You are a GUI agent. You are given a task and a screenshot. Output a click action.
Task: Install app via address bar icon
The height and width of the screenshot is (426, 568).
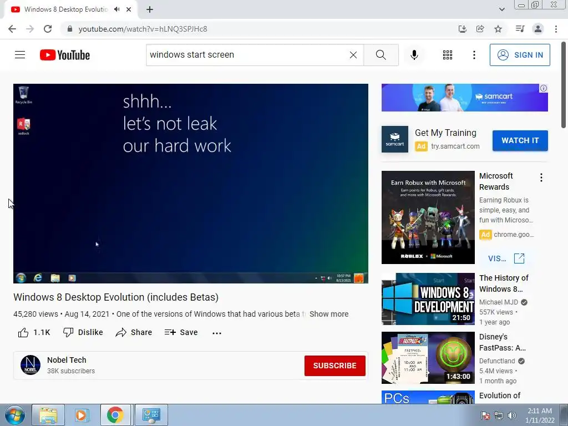pos(462,29)
